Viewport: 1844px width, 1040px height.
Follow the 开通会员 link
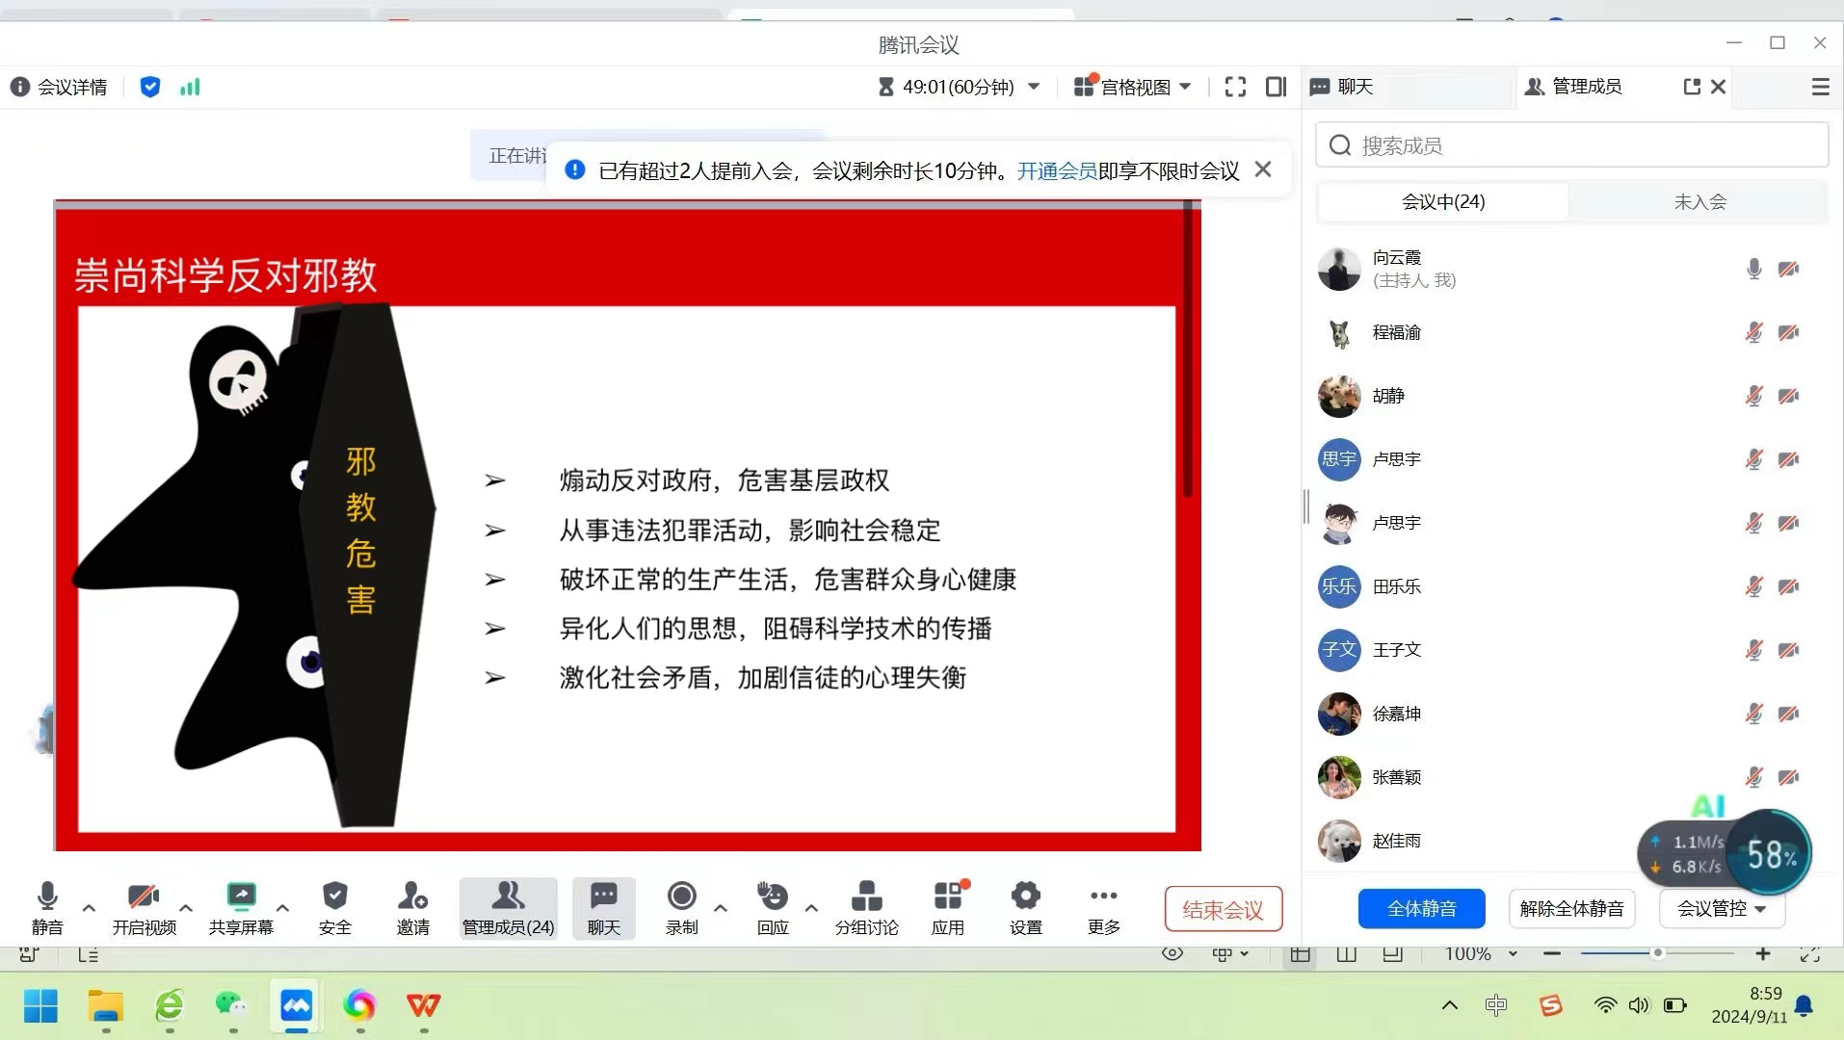[x=1057, y=170]
